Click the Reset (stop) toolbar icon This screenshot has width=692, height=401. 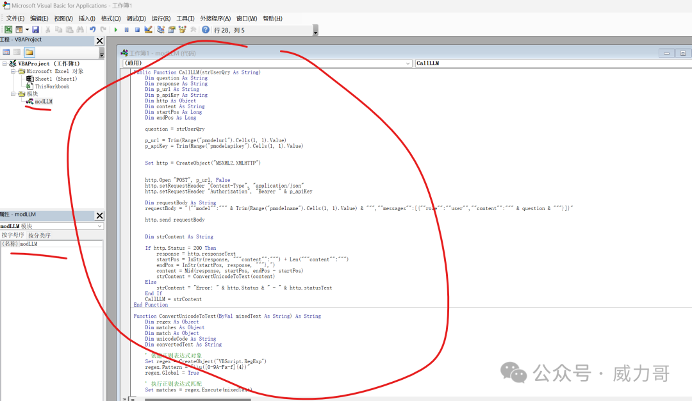137,29
